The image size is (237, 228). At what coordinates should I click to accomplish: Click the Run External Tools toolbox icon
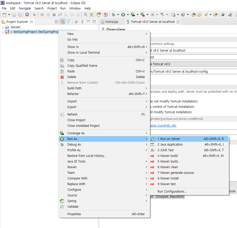(142, 15)
